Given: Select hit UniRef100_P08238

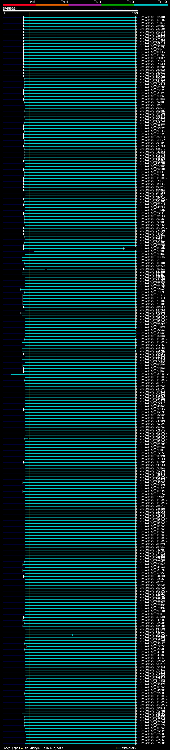Looking at the screenshot, I should [152, 585].
